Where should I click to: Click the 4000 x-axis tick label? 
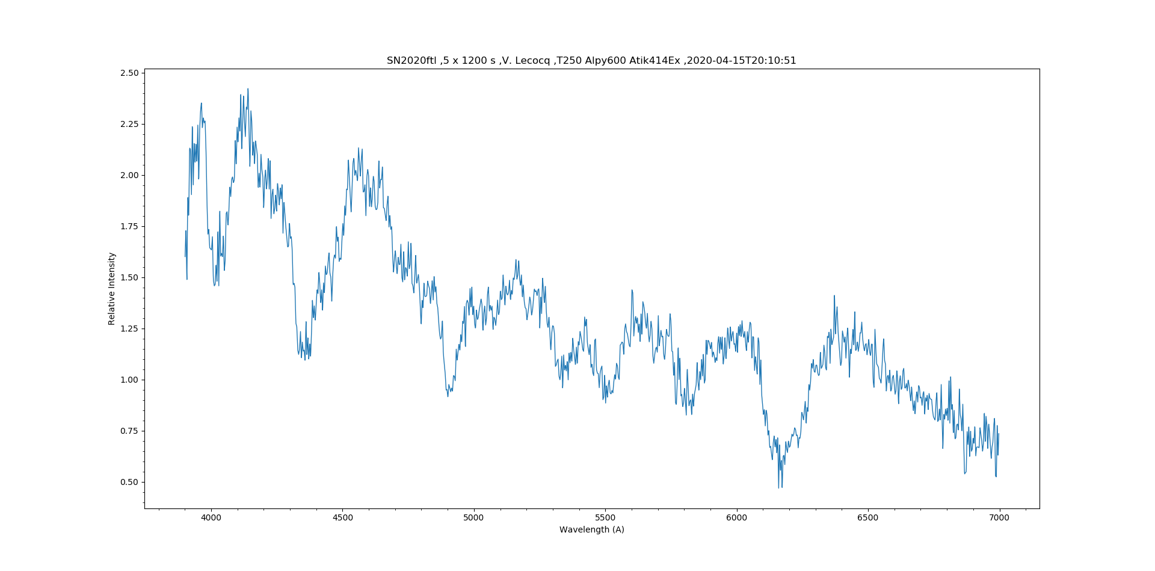[211, 517]
